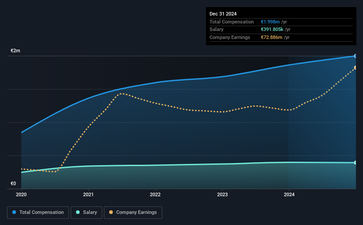Screen dimensions: 363x225
Task: Toggle the Total Compensation legend button
Action: (x=38, y=213)
